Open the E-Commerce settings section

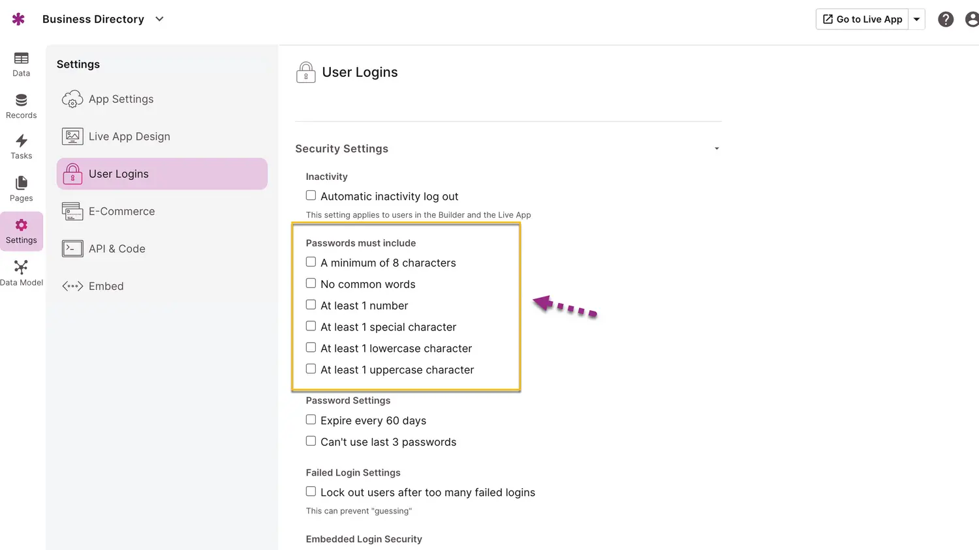(121, 211)
